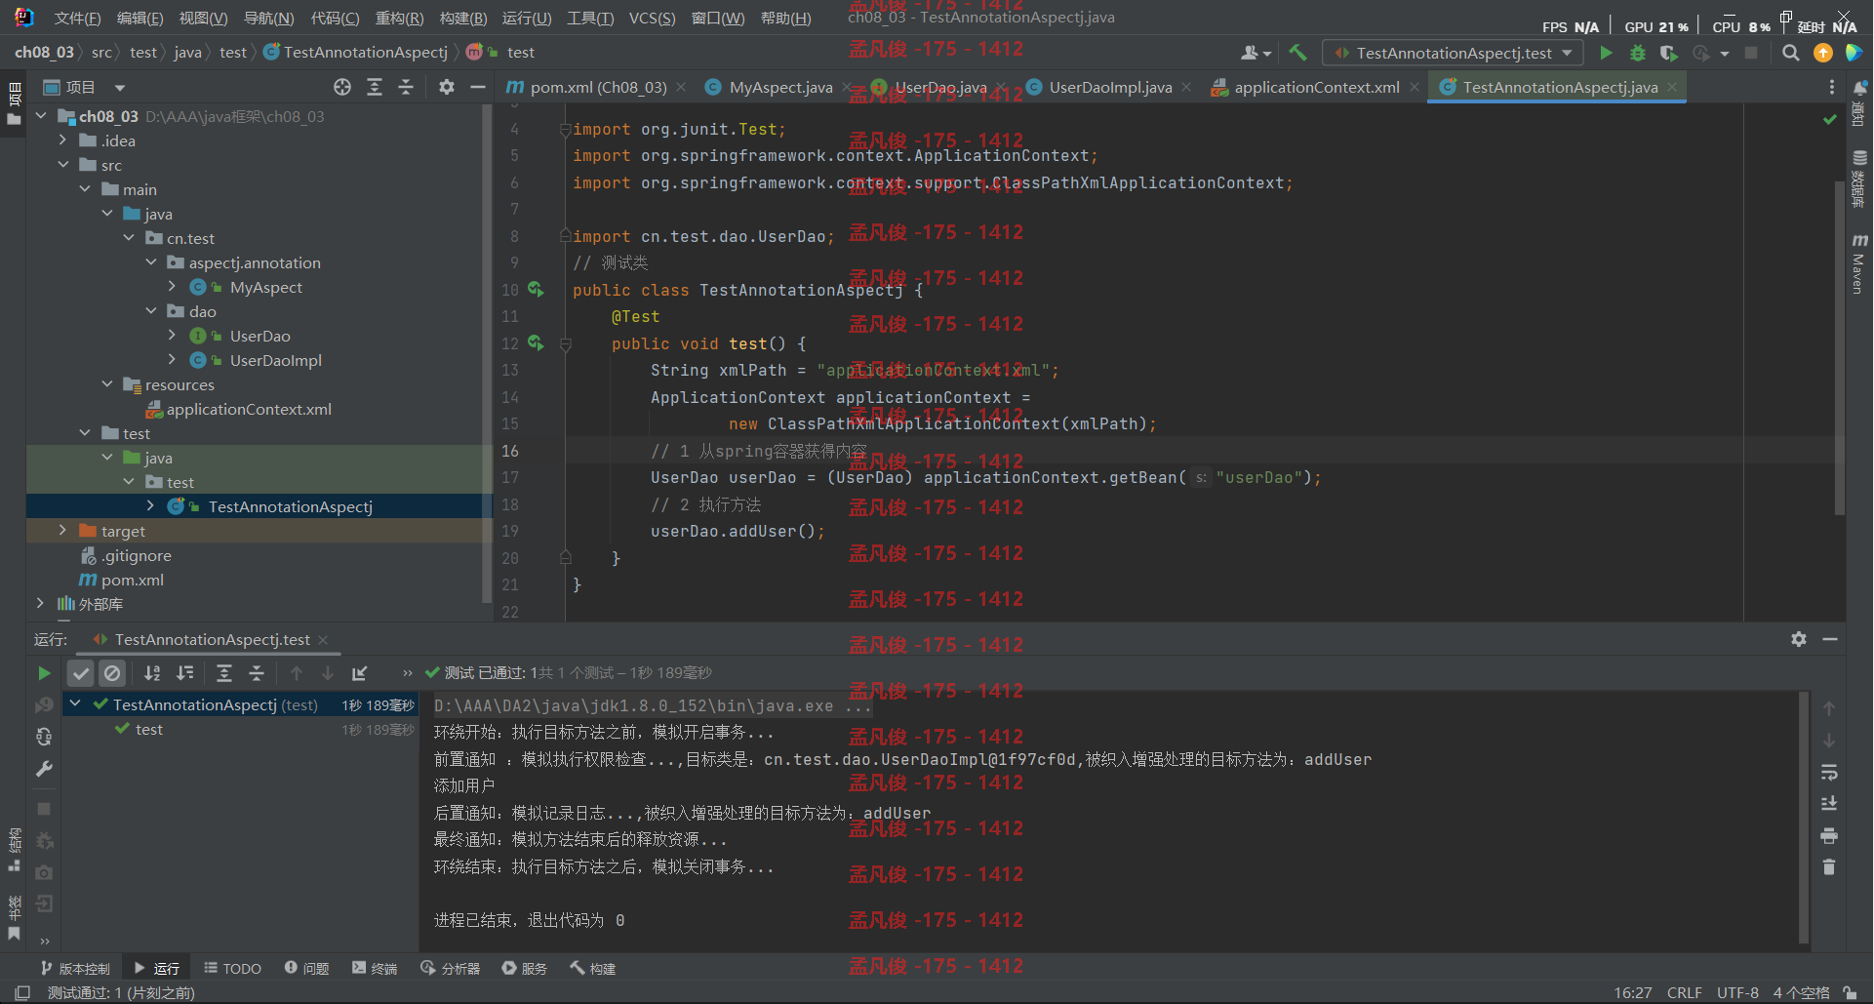Image resolution: width=1874 pixels, height=1004 pixels.
Task: Switch to applicationContext.xml editor tab
Action: (x=1316, y=88)
